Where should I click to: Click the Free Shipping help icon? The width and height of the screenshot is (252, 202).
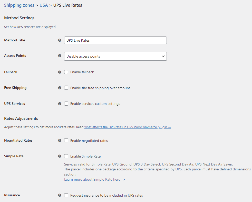point(60,88)
